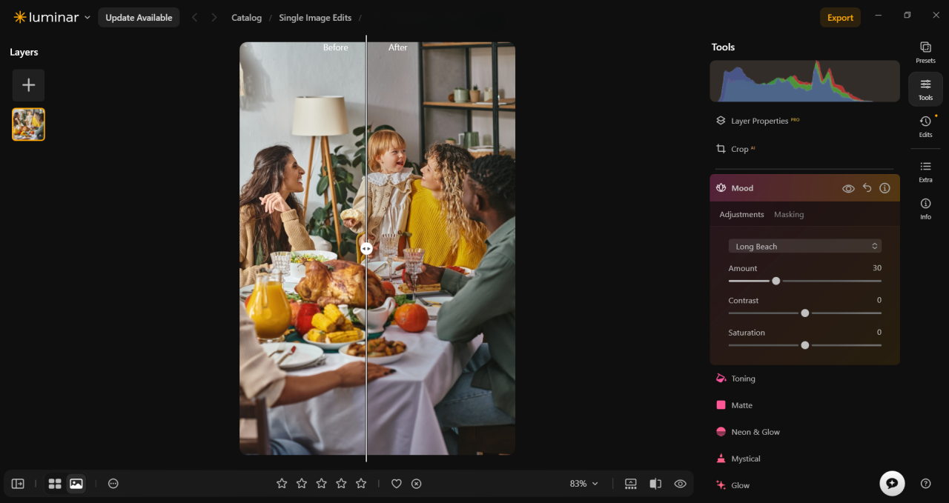949x503 pixels.
Task: Open the Info panel
Action: [x=925, y=208]
